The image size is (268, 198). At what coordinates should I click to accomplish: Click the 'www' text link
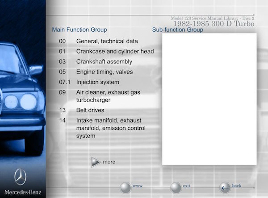click(138, 186)
